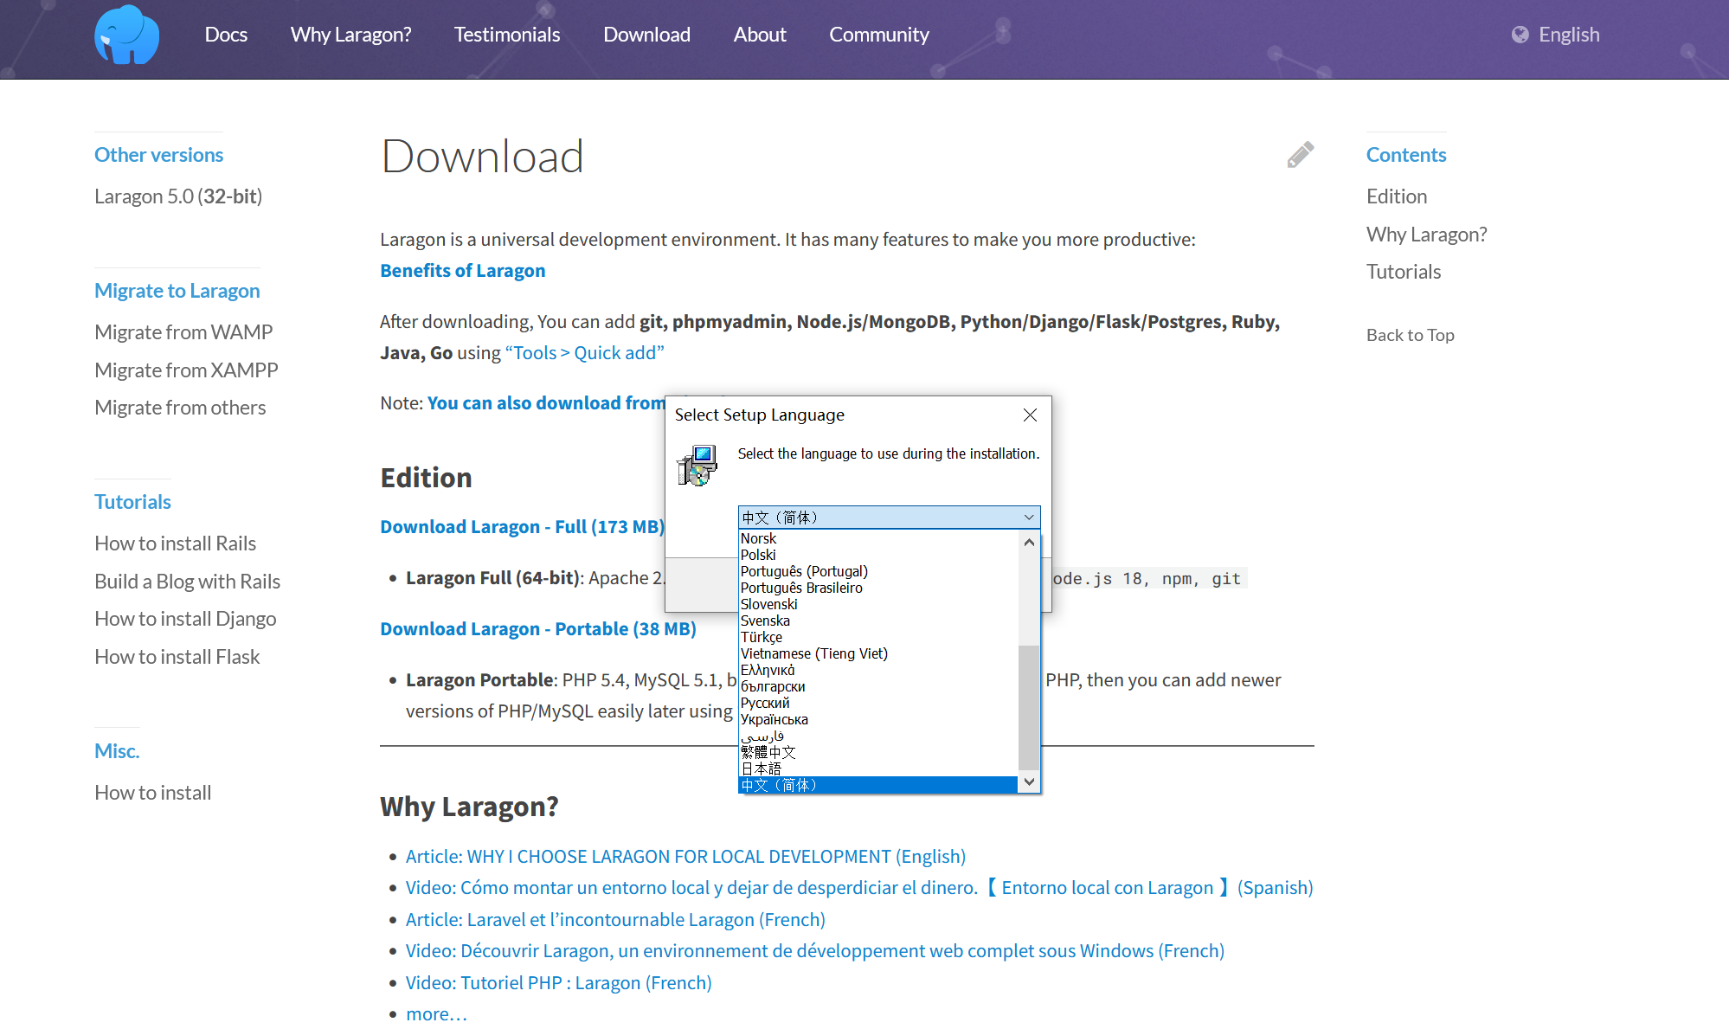Select Slovenski in language list

coord(878,604)
